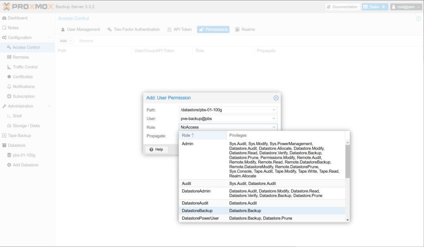Go to Notes in the sidebar

(13, 28)
